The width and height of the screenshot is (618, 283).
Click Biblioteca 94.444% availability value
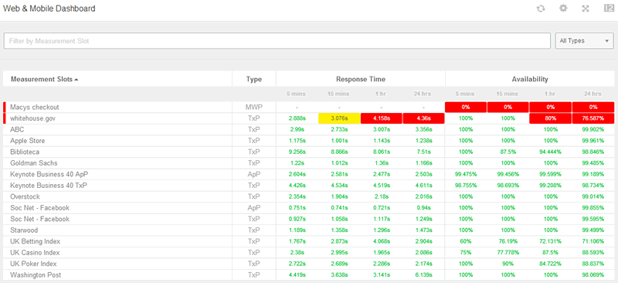click(550, 152)
